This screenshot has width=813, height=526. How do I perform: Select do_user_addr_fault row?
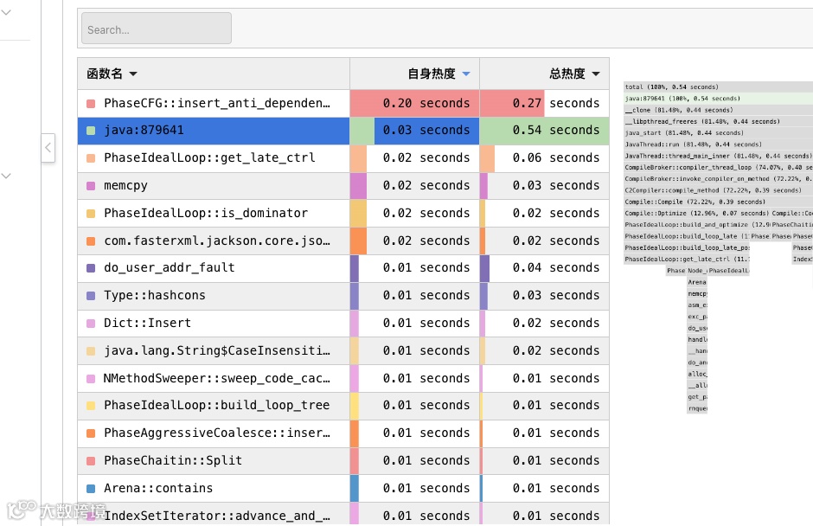coord(343,268)
